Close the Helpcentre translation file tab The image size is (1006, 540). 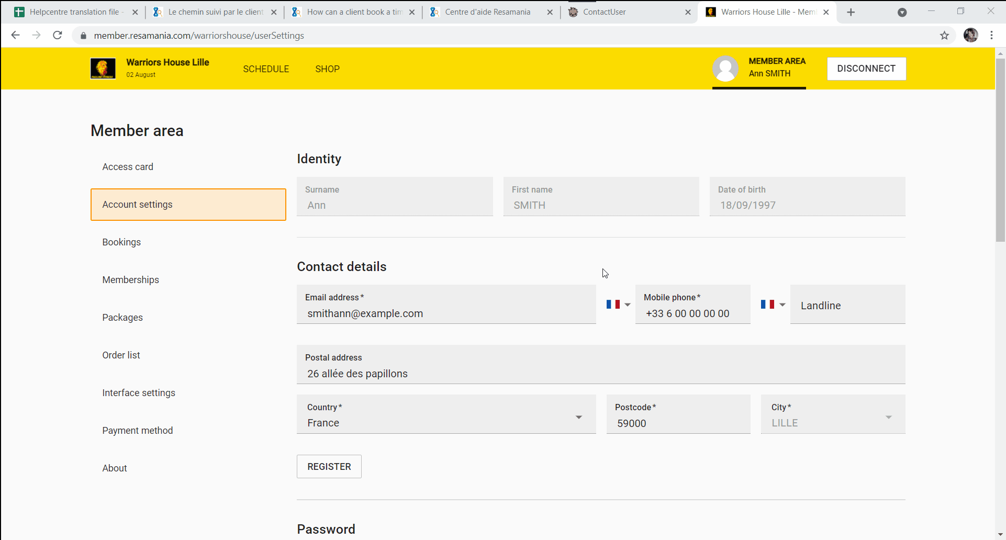135,12
